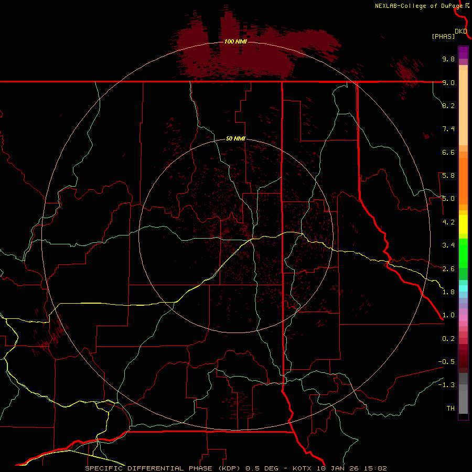Click the 9.0 scale value
This screenshot has width=472, height=472.
click(x=448, y=82)
